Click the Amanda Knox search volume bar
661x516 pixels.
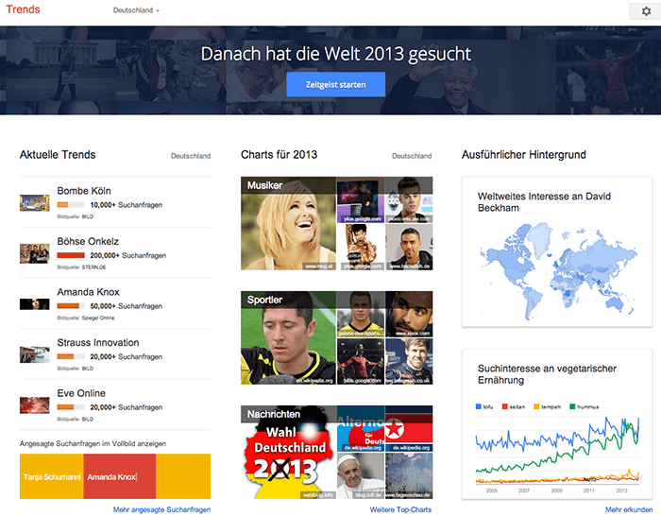71,306
